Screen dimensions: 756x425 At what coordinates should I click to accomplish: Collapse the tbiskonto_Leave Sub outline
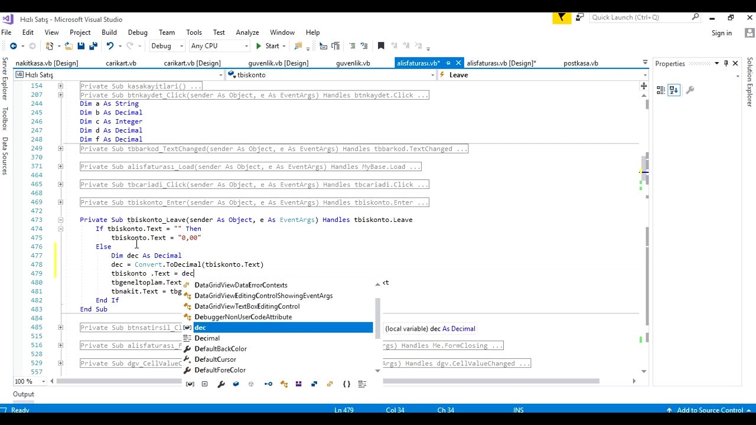60,220
